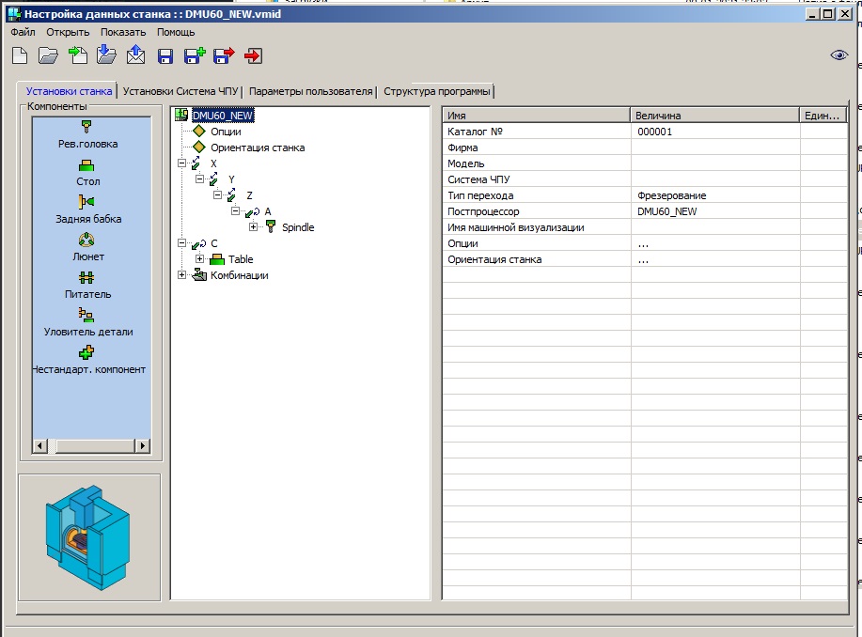Open the Открыть menu
The width and height of the screenshot is (862, 637).
[68, 32]
